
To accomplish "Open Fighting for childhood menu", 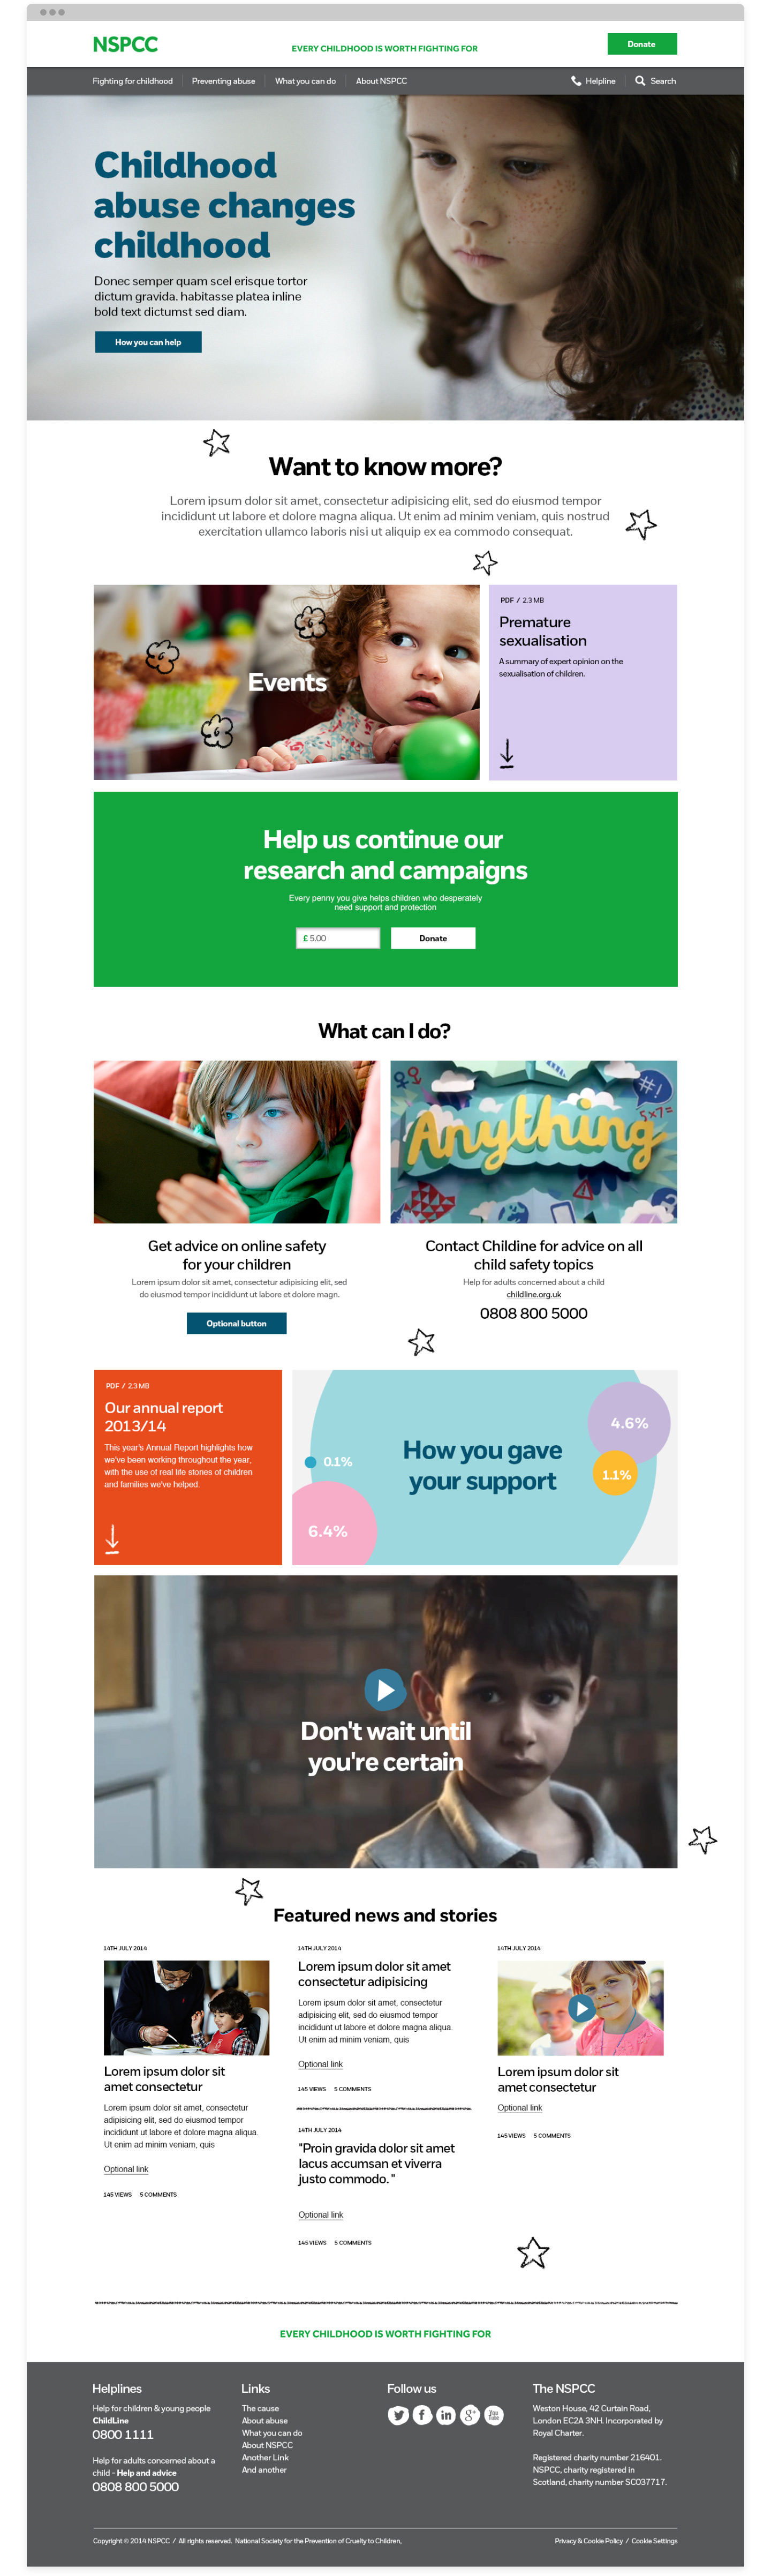I will (132, 81).
